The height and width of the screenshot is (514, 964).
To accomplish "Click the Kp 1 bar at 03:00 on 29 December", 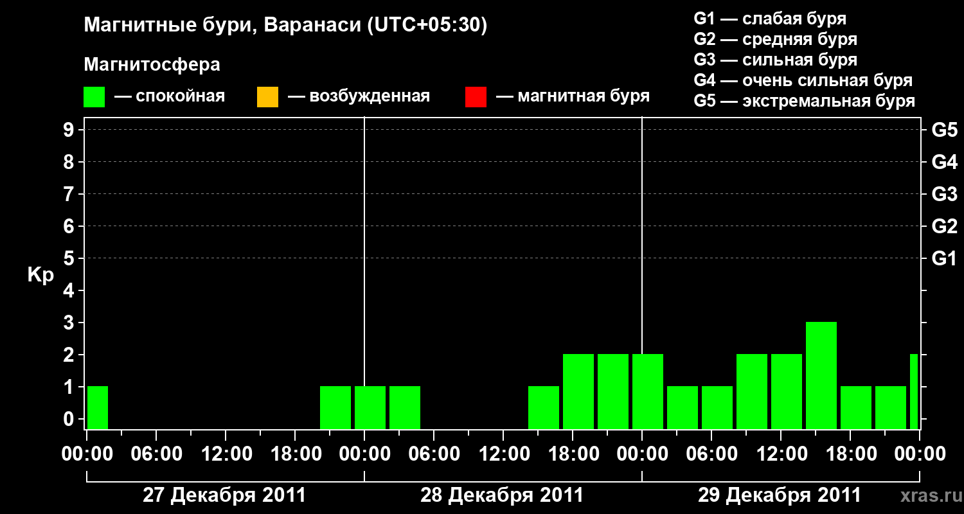I will coord(683,407).
